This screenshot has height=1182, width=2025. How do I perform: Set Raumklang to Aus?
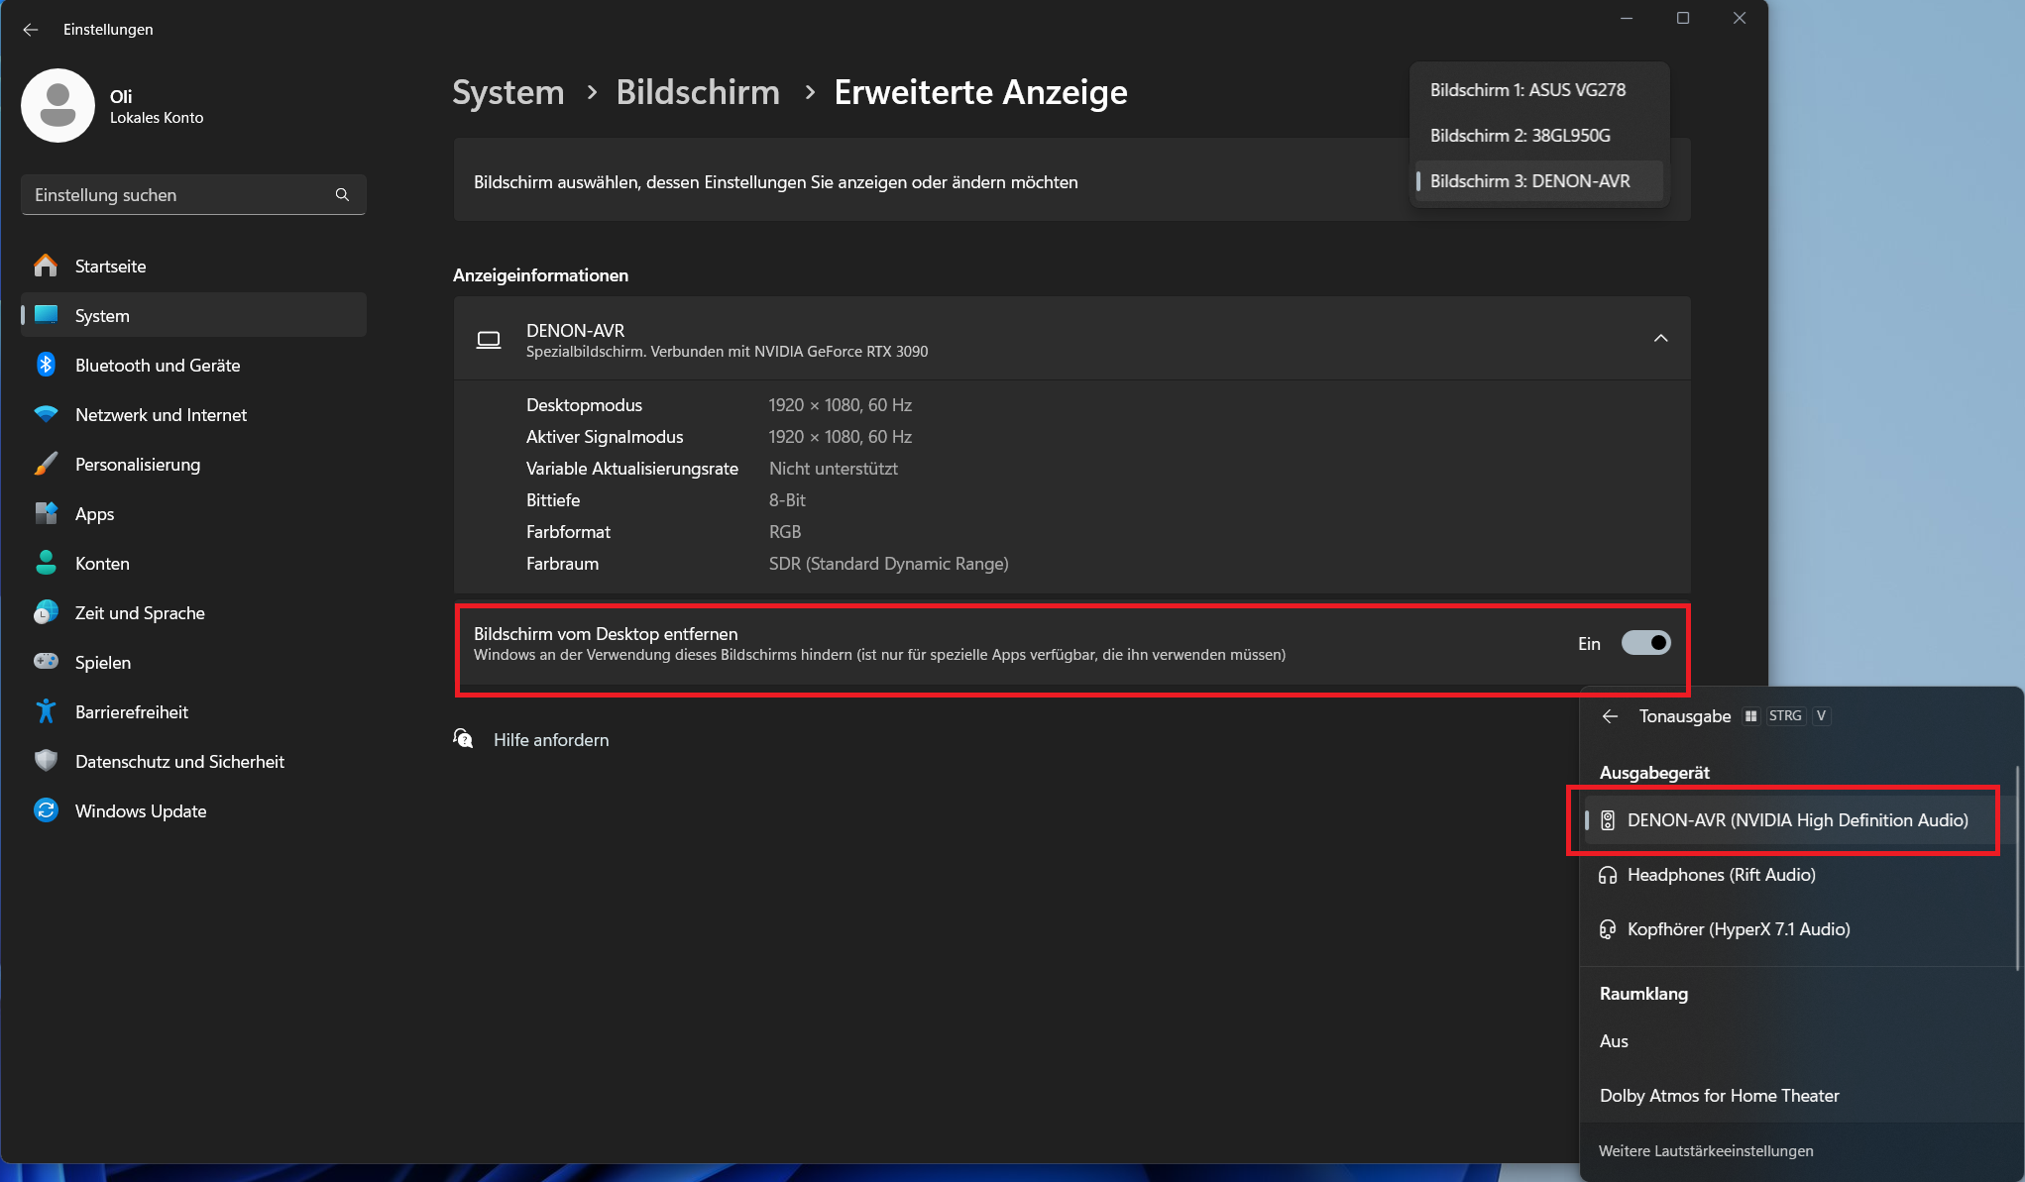pyautogui.click(x=1614, y=1041)
